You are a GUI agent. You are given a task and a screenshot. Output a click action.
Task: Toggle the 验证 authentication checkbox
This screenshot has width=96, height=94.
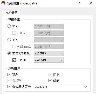tap(50, 80)
